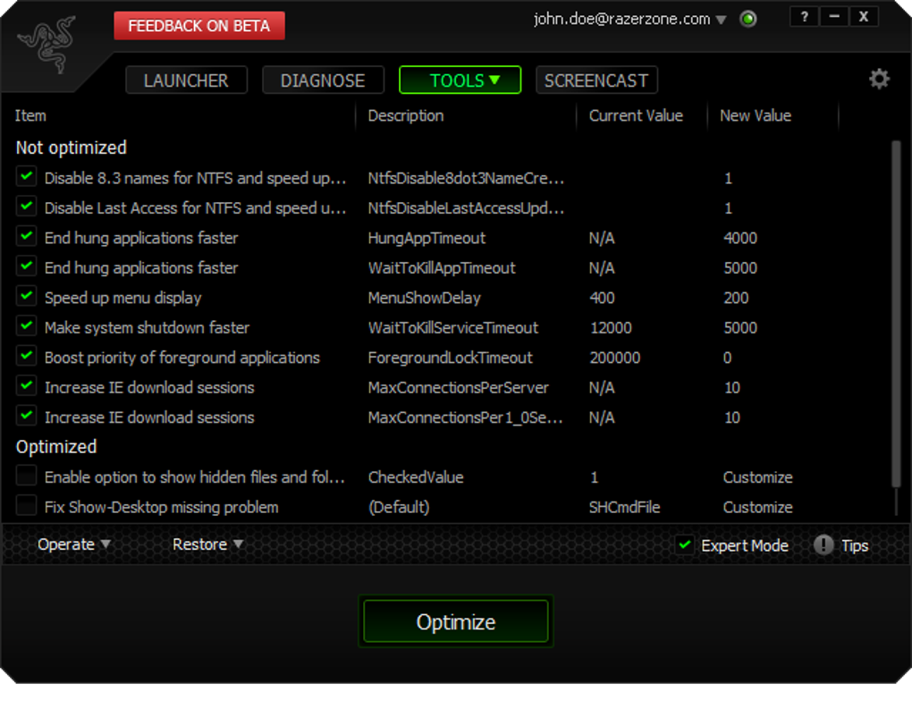The width and height of the screenshot is (912, 725).
Task: Uncheck Disable Last Access for NTFS
Action: click(26, 206)
